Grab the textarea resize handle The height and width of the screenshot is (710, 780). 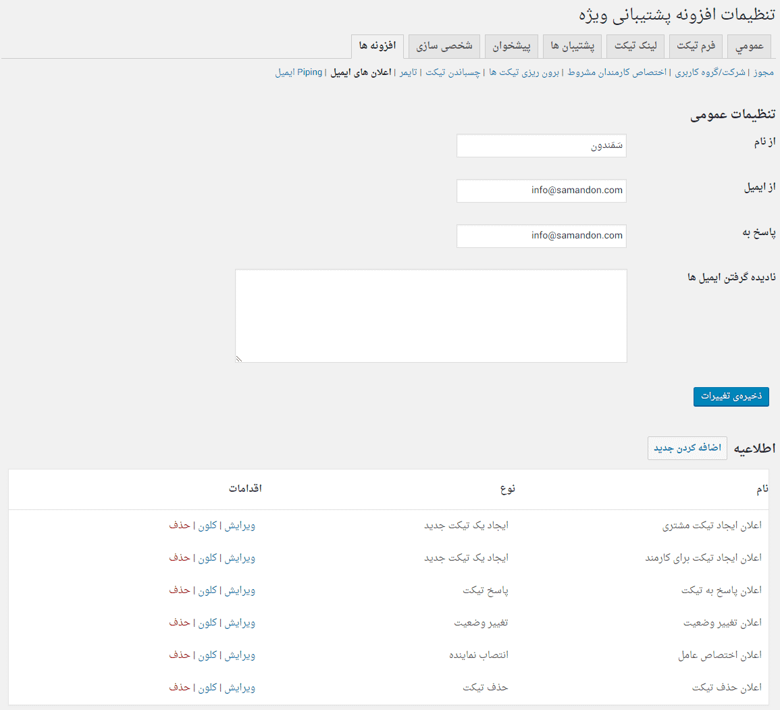click(x=239, y=359)
